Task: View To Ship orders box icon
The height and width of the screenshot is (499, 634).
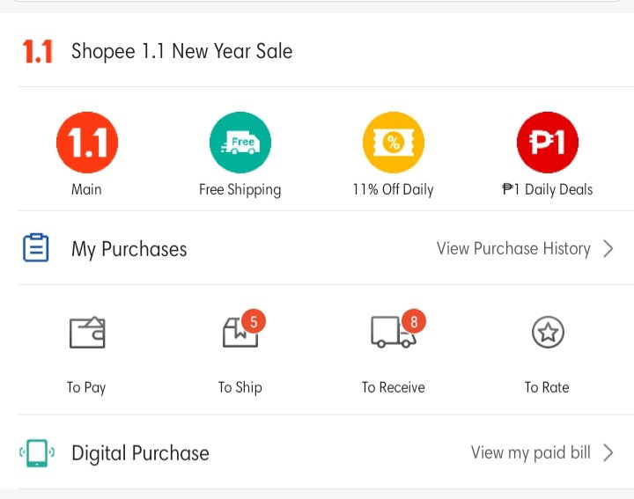Action: [x=240, y=333]
